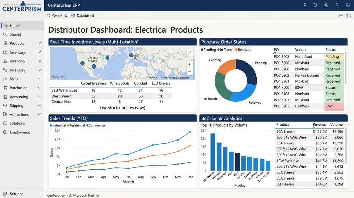The height and width of the screenshot is (198, 354).
Task: Select Employment in the sidebar
Action: coord(22,132)
